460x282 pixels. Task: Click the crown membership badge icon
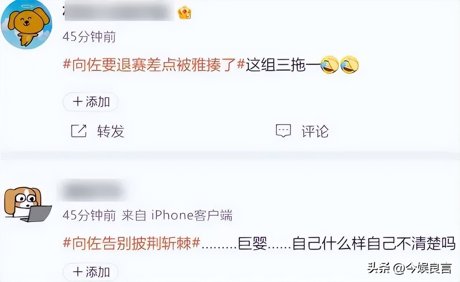coord(185,13)
